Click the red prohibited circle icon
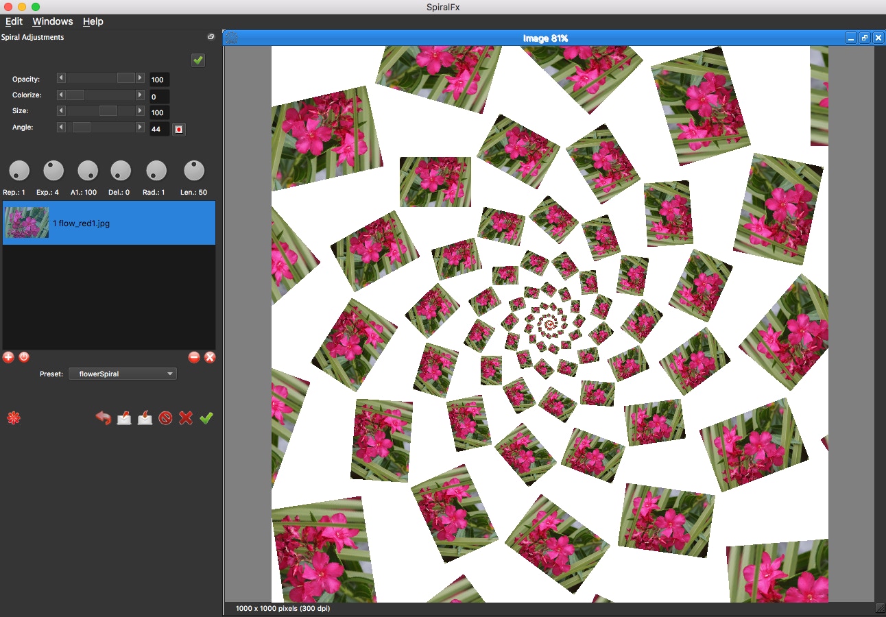The width and height of the screenshot is (886, 617). (165, 418)
